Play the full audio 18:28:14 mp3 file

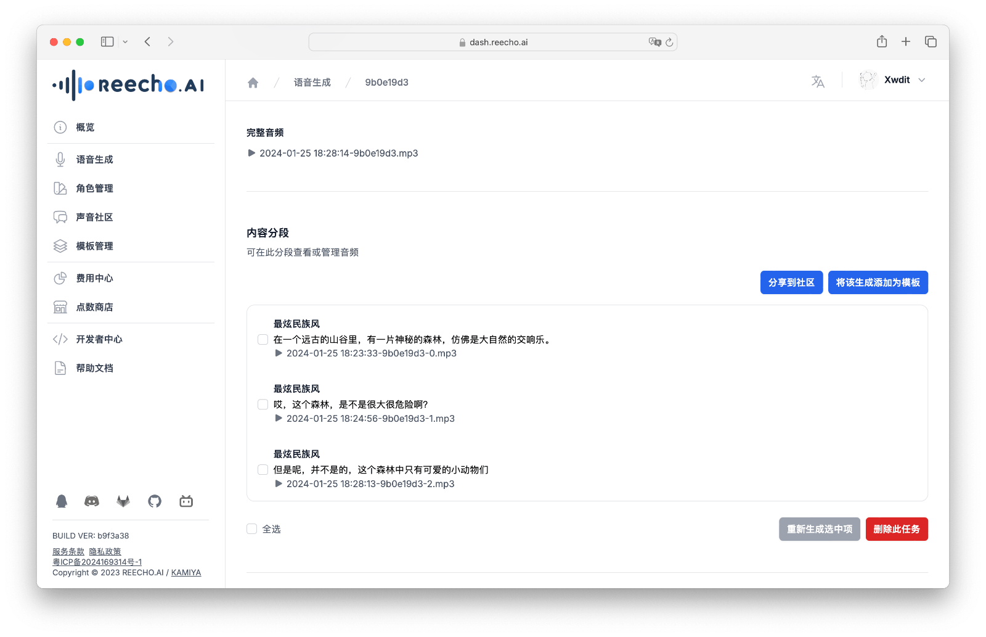(x=251, y=154)
